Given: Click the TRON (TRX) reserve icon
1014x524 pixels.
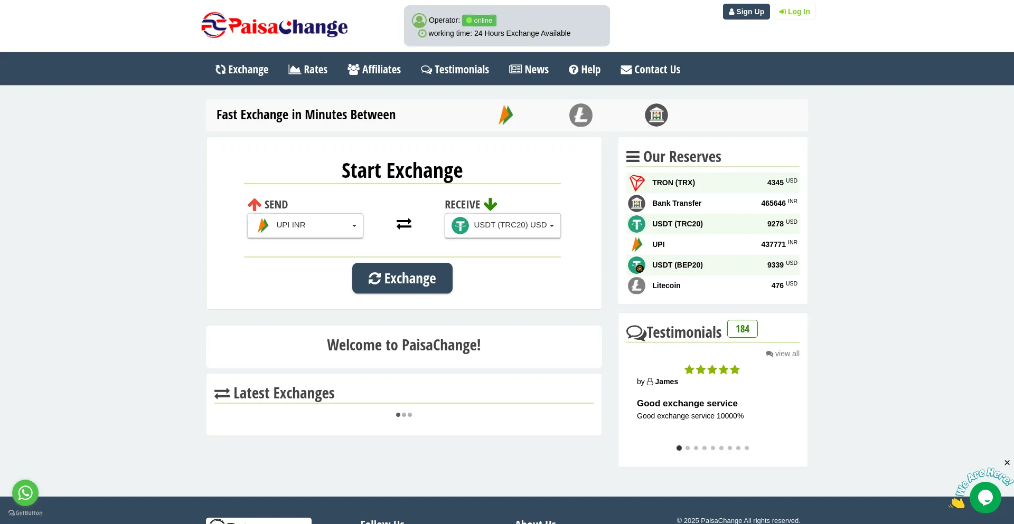Looking at the screenshot, I should click(637, 183).
